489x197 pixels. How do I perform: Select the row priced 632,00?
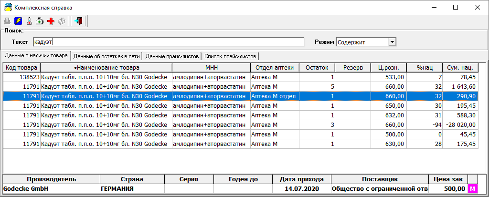click(241, 115)
